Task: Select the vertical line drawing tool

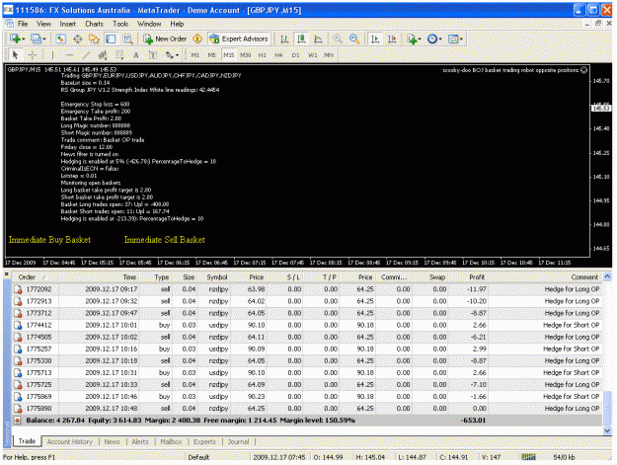Action: coord(52,54)
